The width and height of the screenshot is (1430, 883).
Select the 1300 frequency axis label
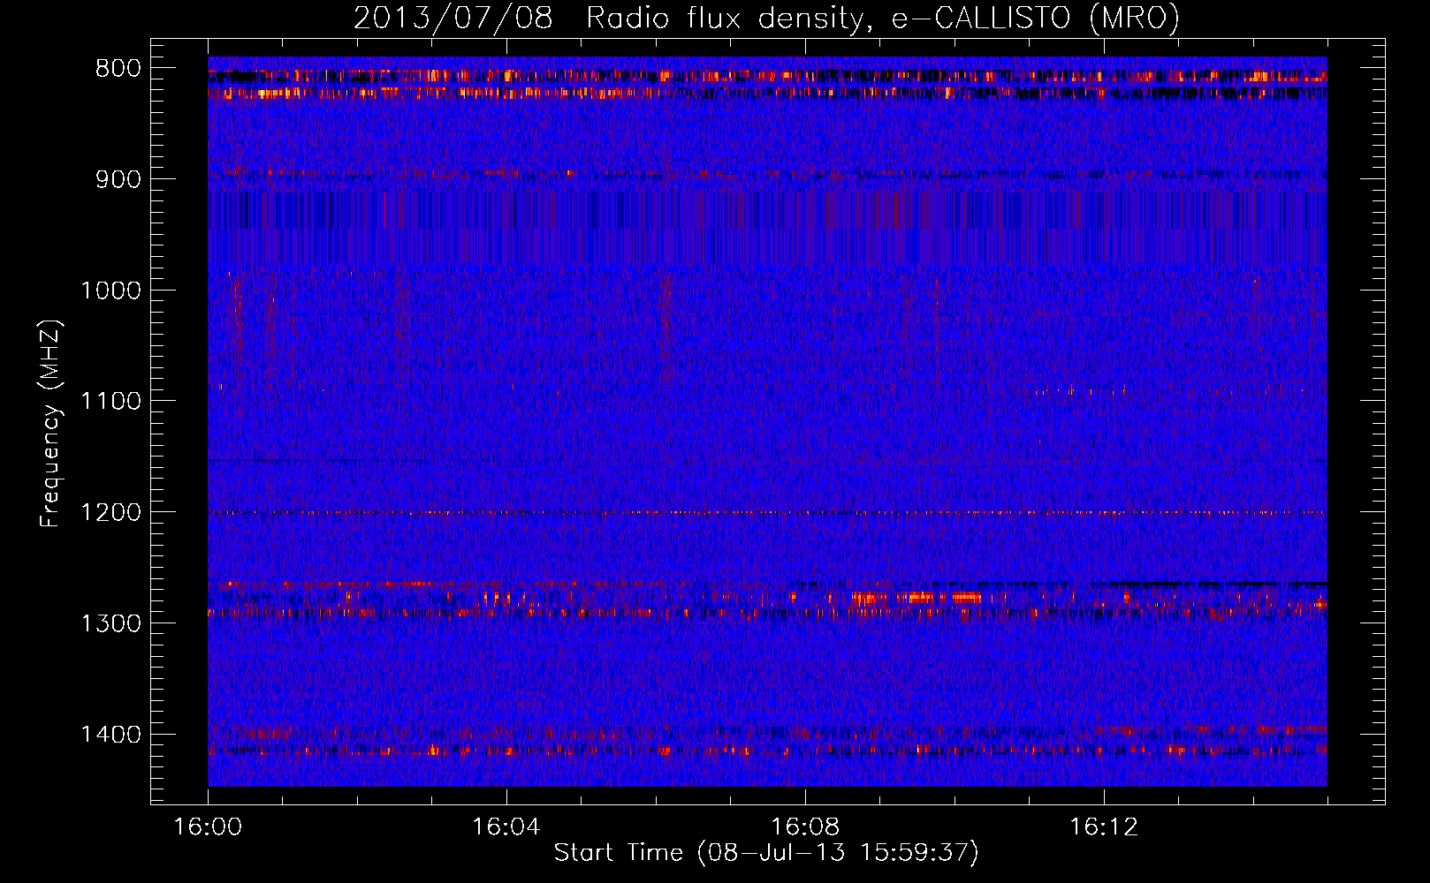click(110, 623)
